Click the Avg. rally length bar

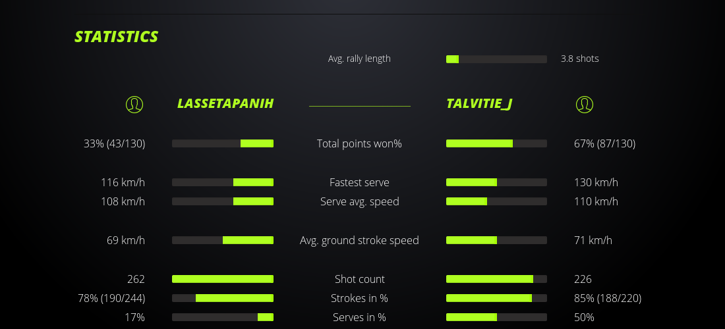coord(496,59)
